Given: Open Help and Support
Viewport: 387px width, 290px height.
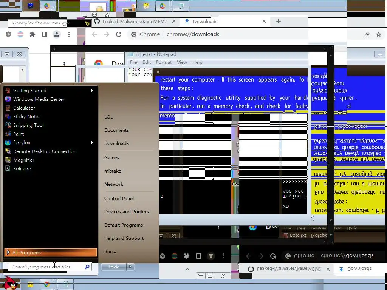Looking at the screenshot, I should 124,238.
